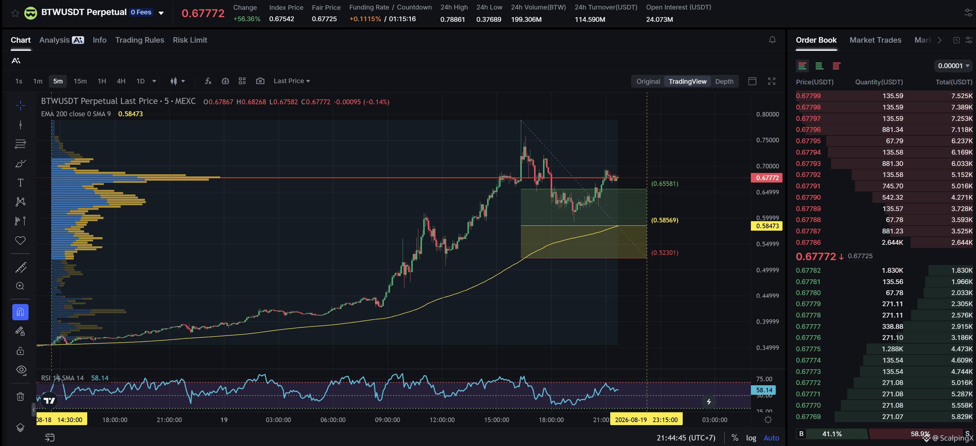The height and width of the screenshot is (446, 976).
Task: Open the candlestick chart type dropdown
Action: pyautogui.click(x=177, y=81)
